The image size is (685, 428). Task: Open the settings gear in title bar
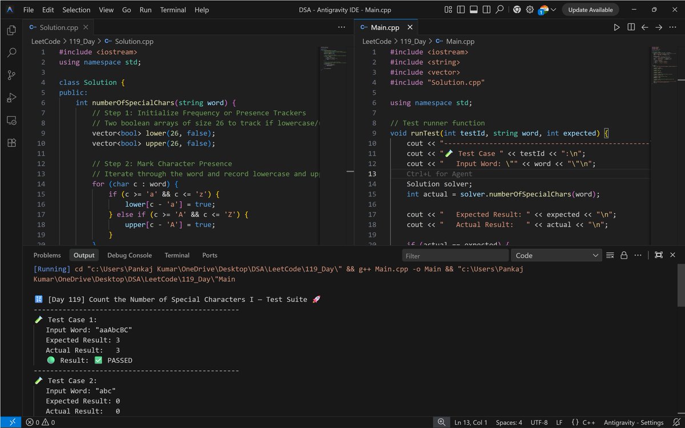point(530,10)
